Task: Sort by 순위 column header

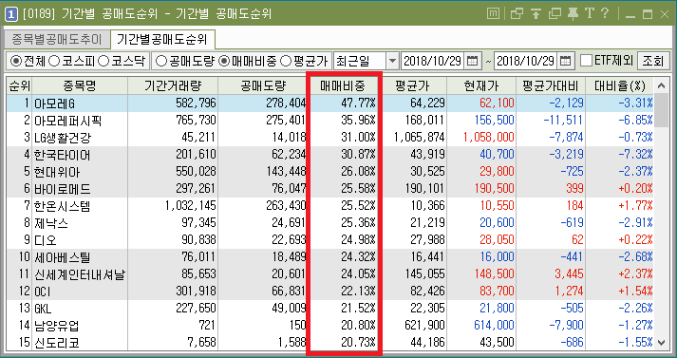Action: (19, 85)
